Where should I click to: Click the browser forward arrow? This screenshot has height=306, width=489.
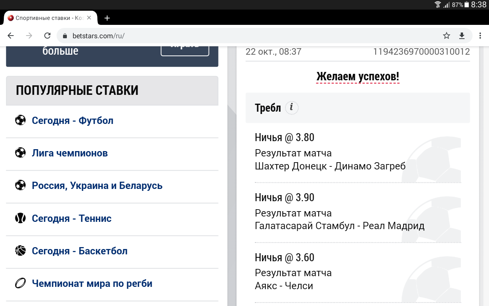[x=29, y=36]
